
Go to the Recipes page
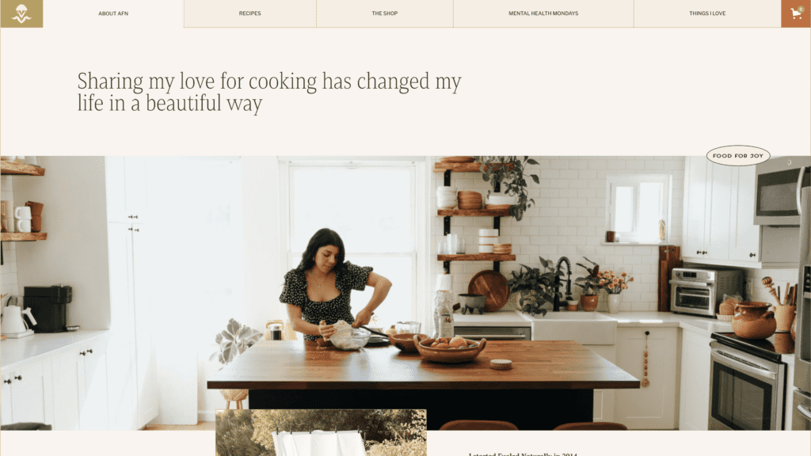249,13
